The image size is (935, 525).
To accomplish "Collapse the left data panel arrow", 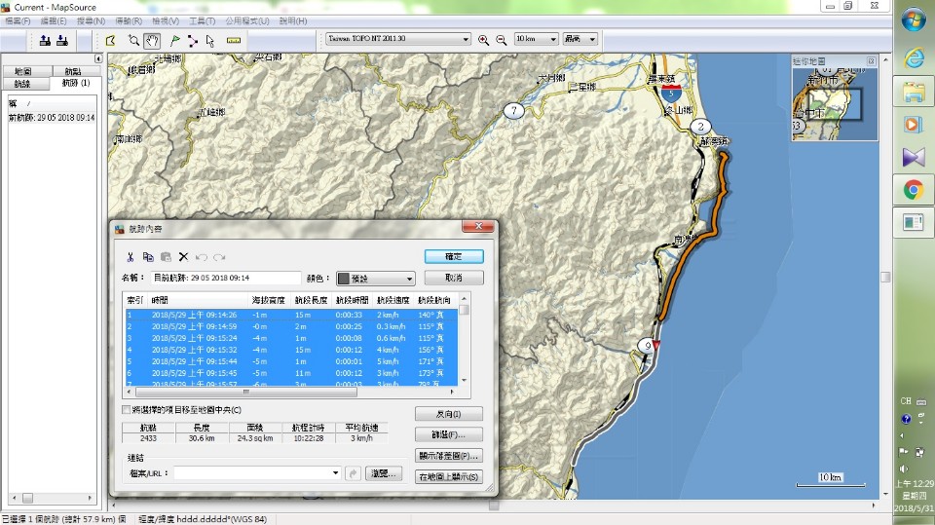I will (x=98, y=58).
